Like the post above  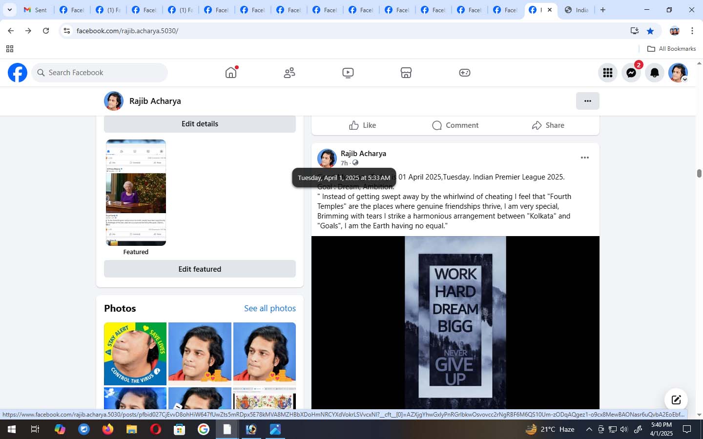click(362, 125)
